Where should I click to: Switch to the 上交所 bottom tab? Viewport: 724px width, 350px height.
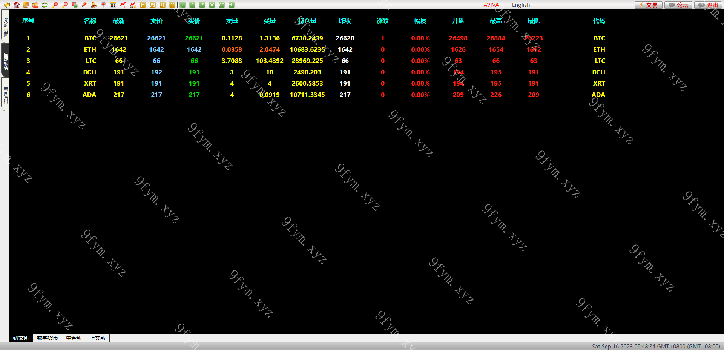[x=98, y=338]
